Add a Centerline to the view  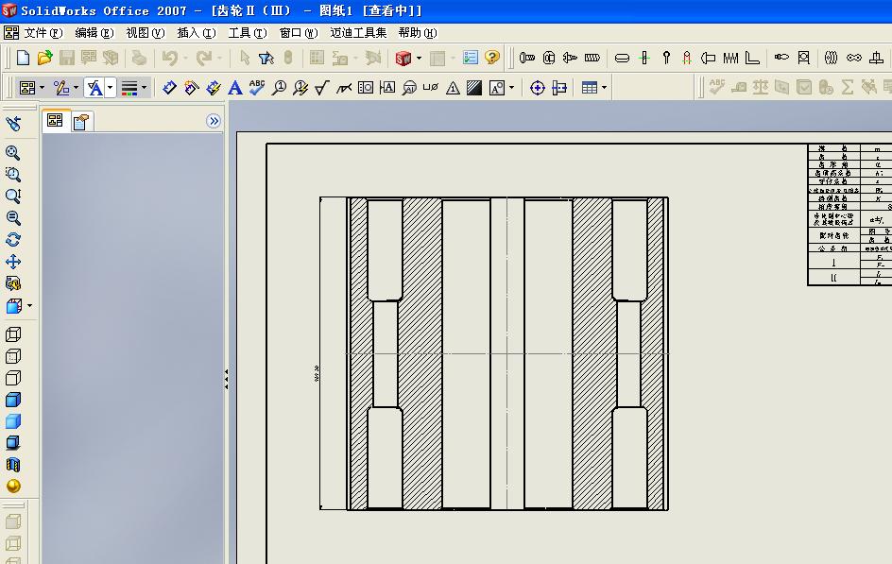(x=559, y=88)
